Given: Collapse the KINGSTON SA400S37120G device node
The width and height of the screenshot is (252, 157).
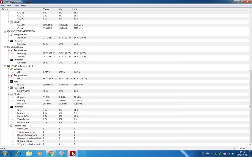Looking at the screenshot, I should [x=5, y=32].
